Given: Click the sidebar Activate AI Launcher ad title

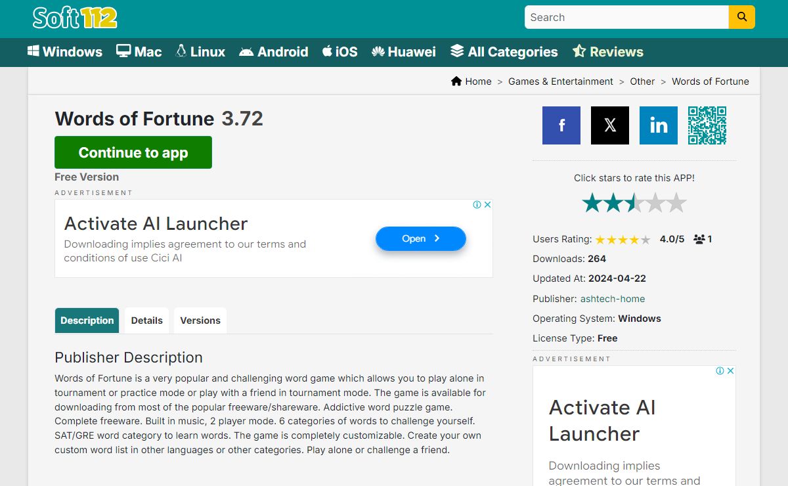Looking at the screenshot, I should [x=602, y=420].
